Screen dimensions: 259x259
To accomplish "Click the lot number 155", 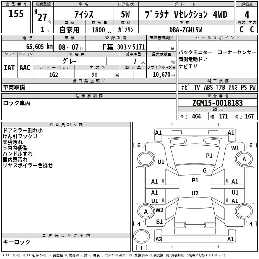I will [16, 13].
